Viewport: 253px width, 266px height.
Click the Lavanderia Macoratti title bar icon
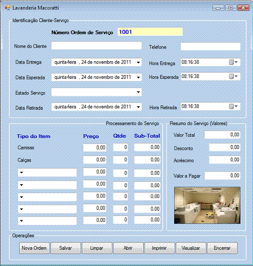click(7, 8)
